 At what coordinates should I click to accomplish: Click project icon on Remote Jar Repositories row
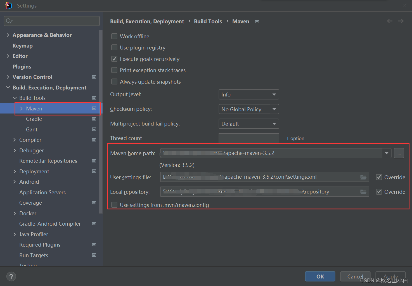pos(94,161)
